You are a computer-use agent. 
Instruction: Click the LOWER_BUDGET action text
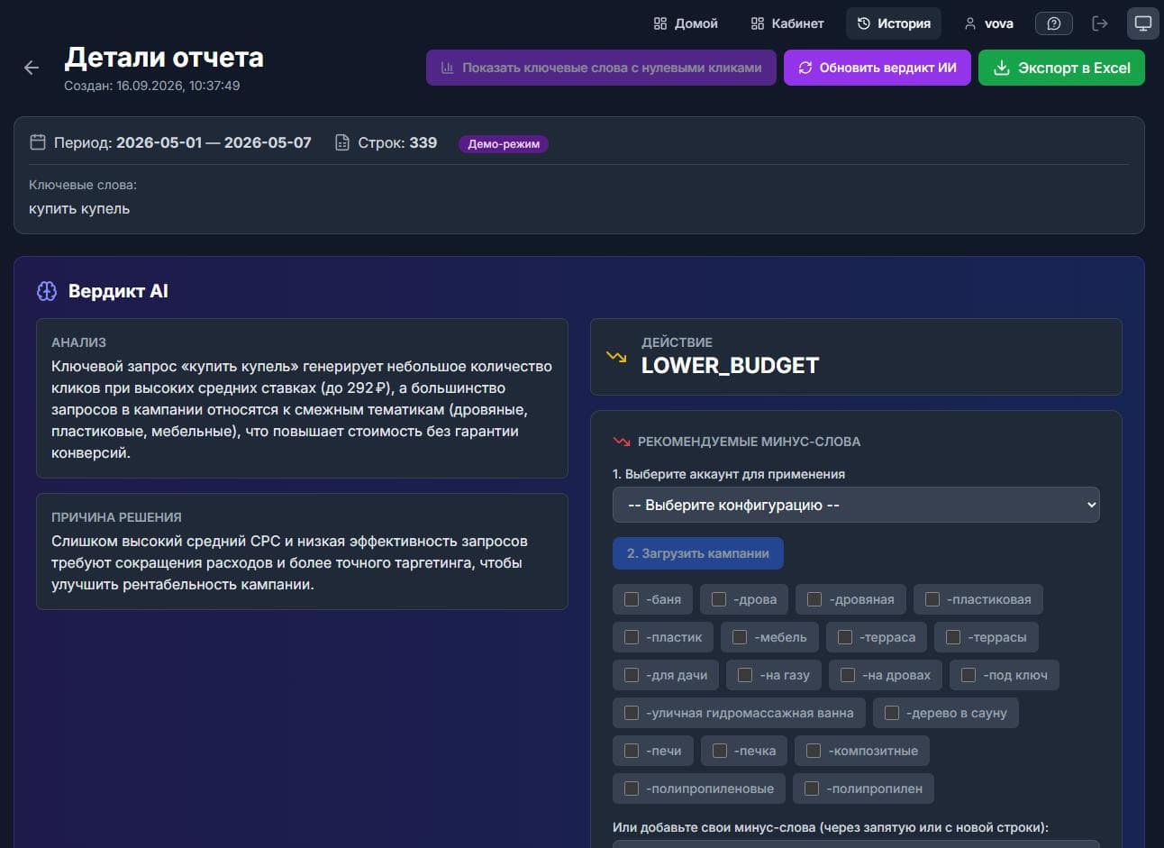point(731,365)
